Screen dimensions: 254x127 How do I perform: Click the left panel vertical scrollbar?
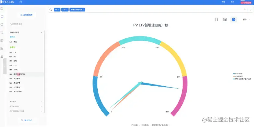point(44,72)
